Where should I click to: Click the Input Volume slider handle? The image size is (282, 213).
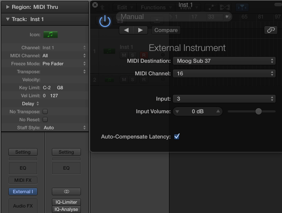(258, 111)
